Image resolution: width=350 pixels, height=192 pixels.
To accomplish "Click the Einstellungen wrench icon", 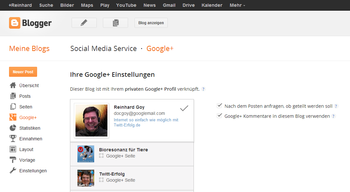I will point(13,171).
